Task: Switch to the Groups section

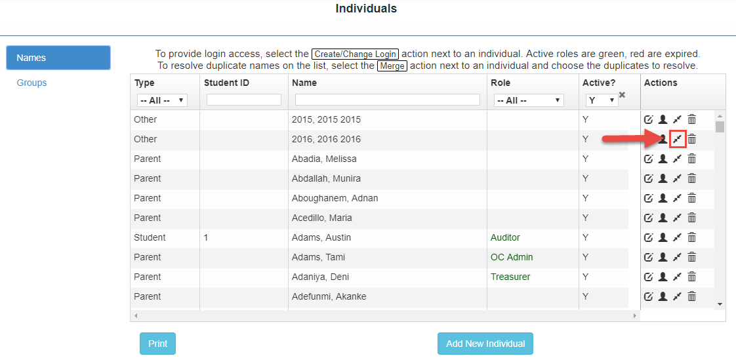Action: tap(31, 83)
